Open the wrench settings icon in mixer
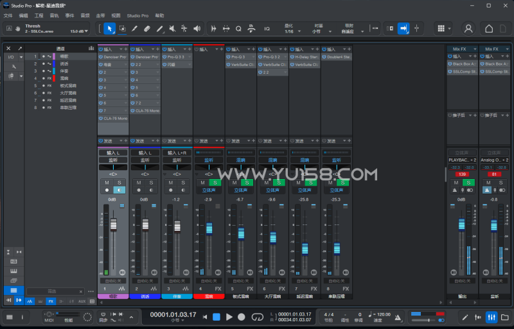This screenshot has width=514, height=329. (x=13, y=67)
